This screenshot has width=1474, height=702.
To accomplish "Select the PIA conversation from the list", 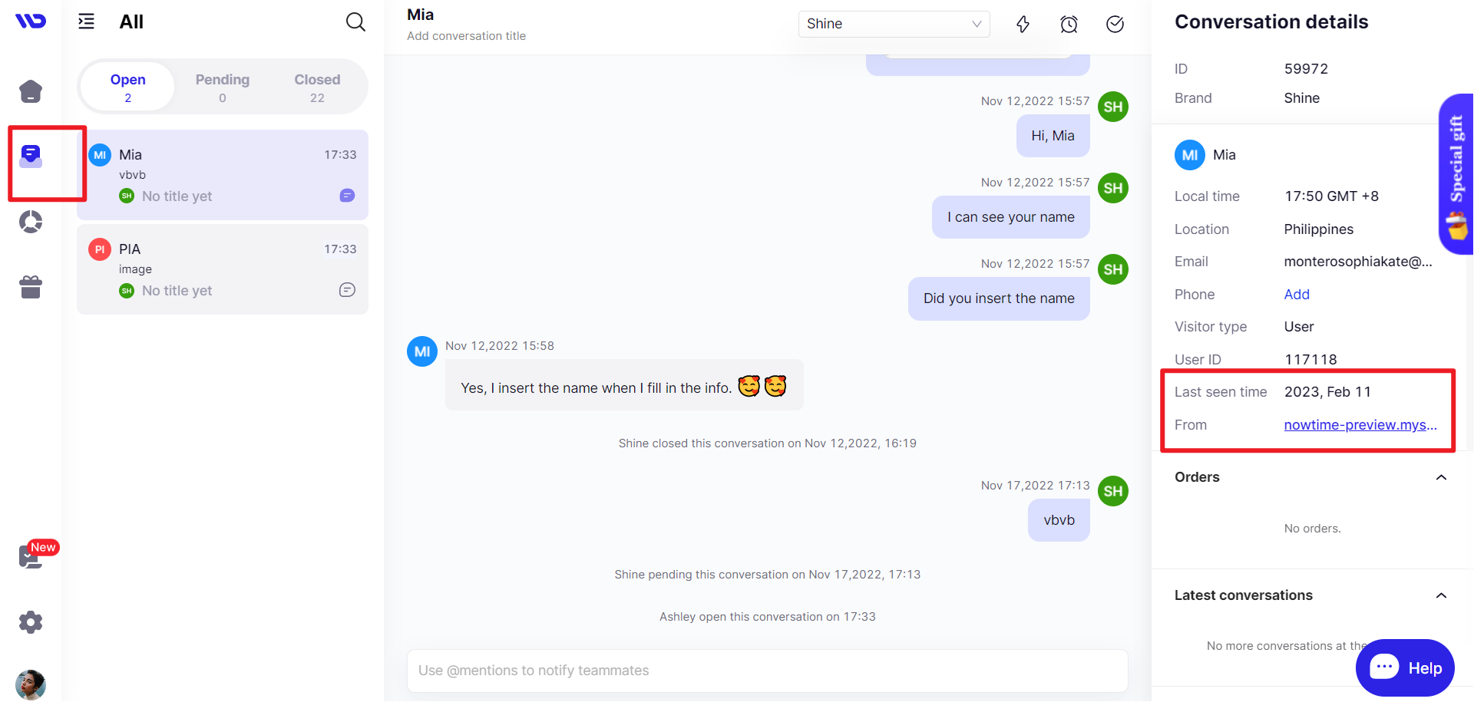I will [222, 269].
